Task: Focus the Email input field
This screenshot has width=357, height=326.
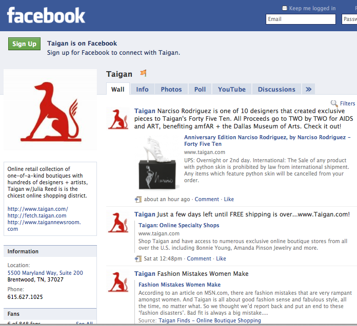Action: (x=301, y=19)
